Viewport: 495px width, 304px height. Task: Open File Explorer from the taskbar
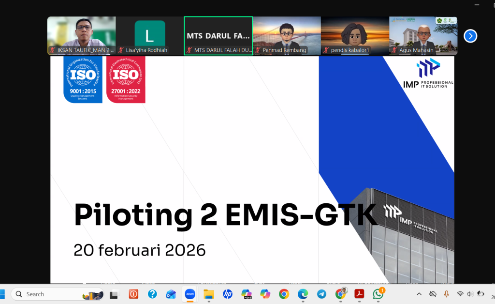coord(208,294)
